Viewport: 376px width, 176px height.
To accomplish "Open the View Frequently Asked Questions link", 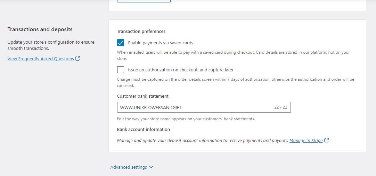I will (x=41, y=59).
